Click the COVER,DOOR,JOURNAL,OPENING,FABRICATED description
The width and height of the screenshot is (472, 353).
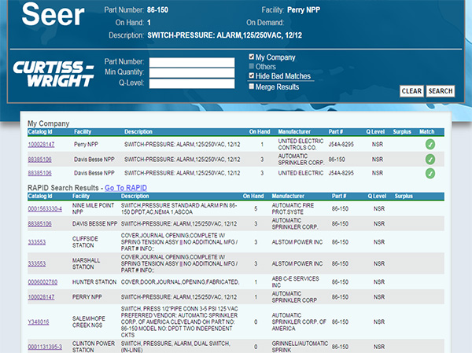[180, 282]
